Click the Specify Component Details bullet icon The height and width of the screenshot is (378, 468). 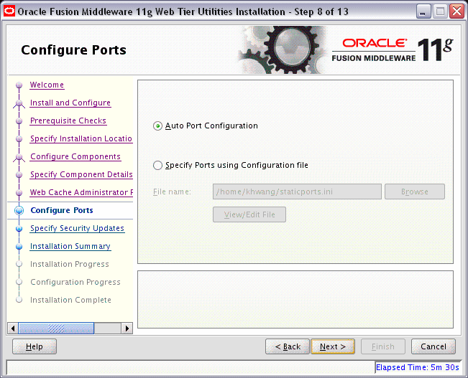point(19,174)
